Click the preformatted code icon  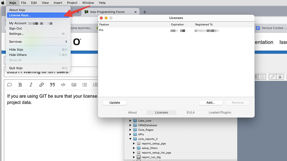(63, 85)
